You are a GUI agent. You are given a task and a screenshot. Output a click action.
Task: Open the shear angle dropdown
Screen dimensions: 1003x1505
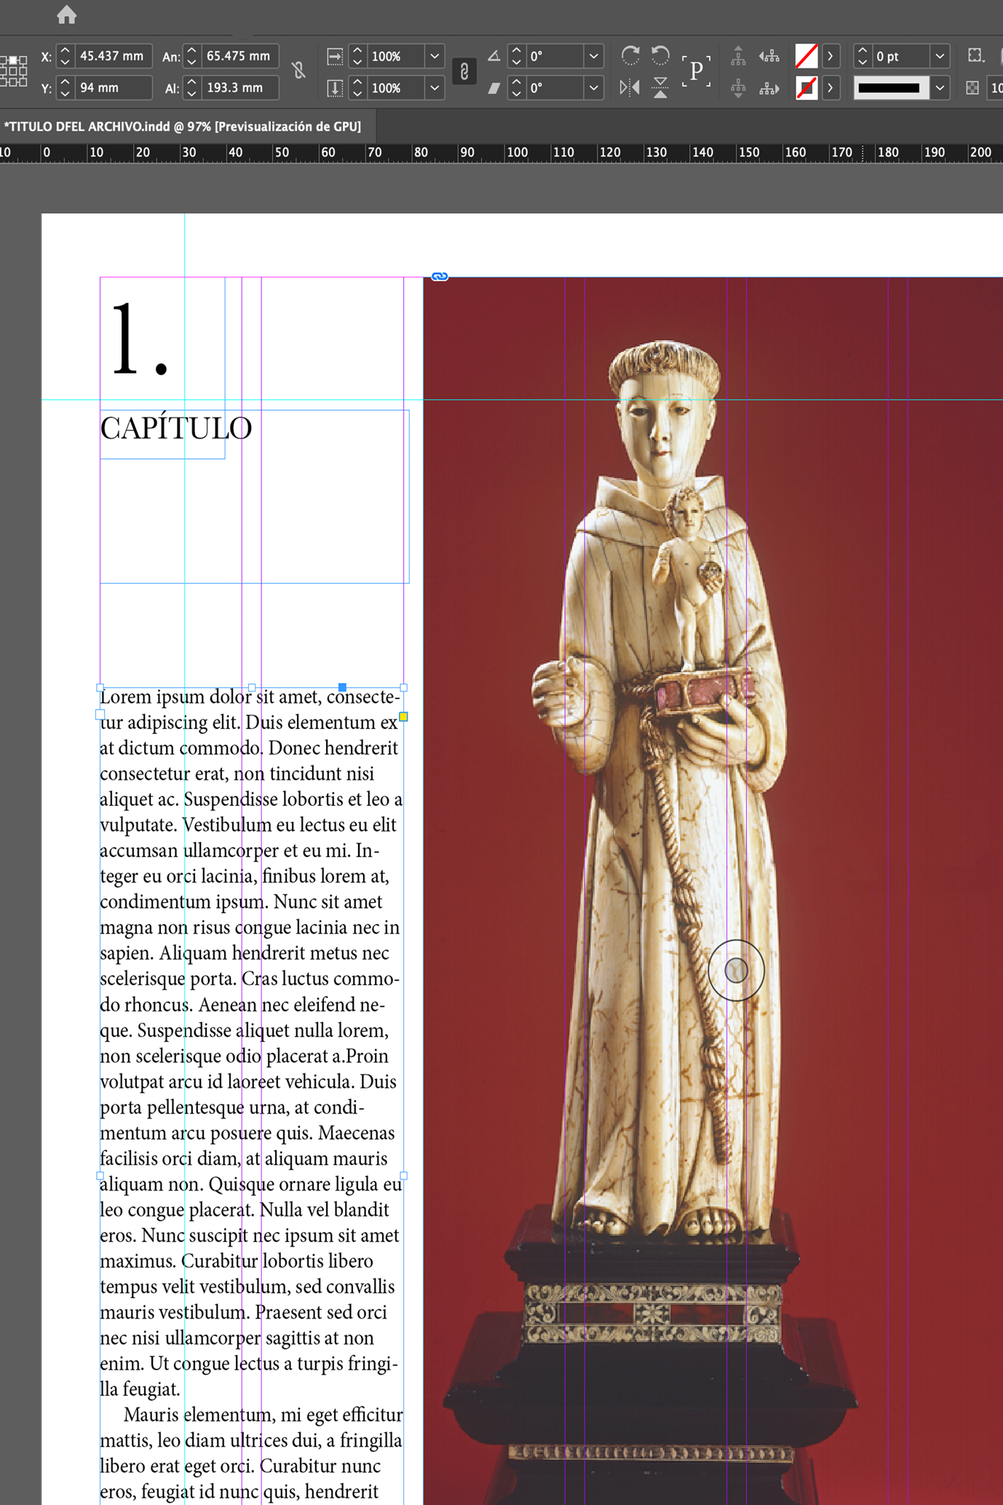coord(594,88)
